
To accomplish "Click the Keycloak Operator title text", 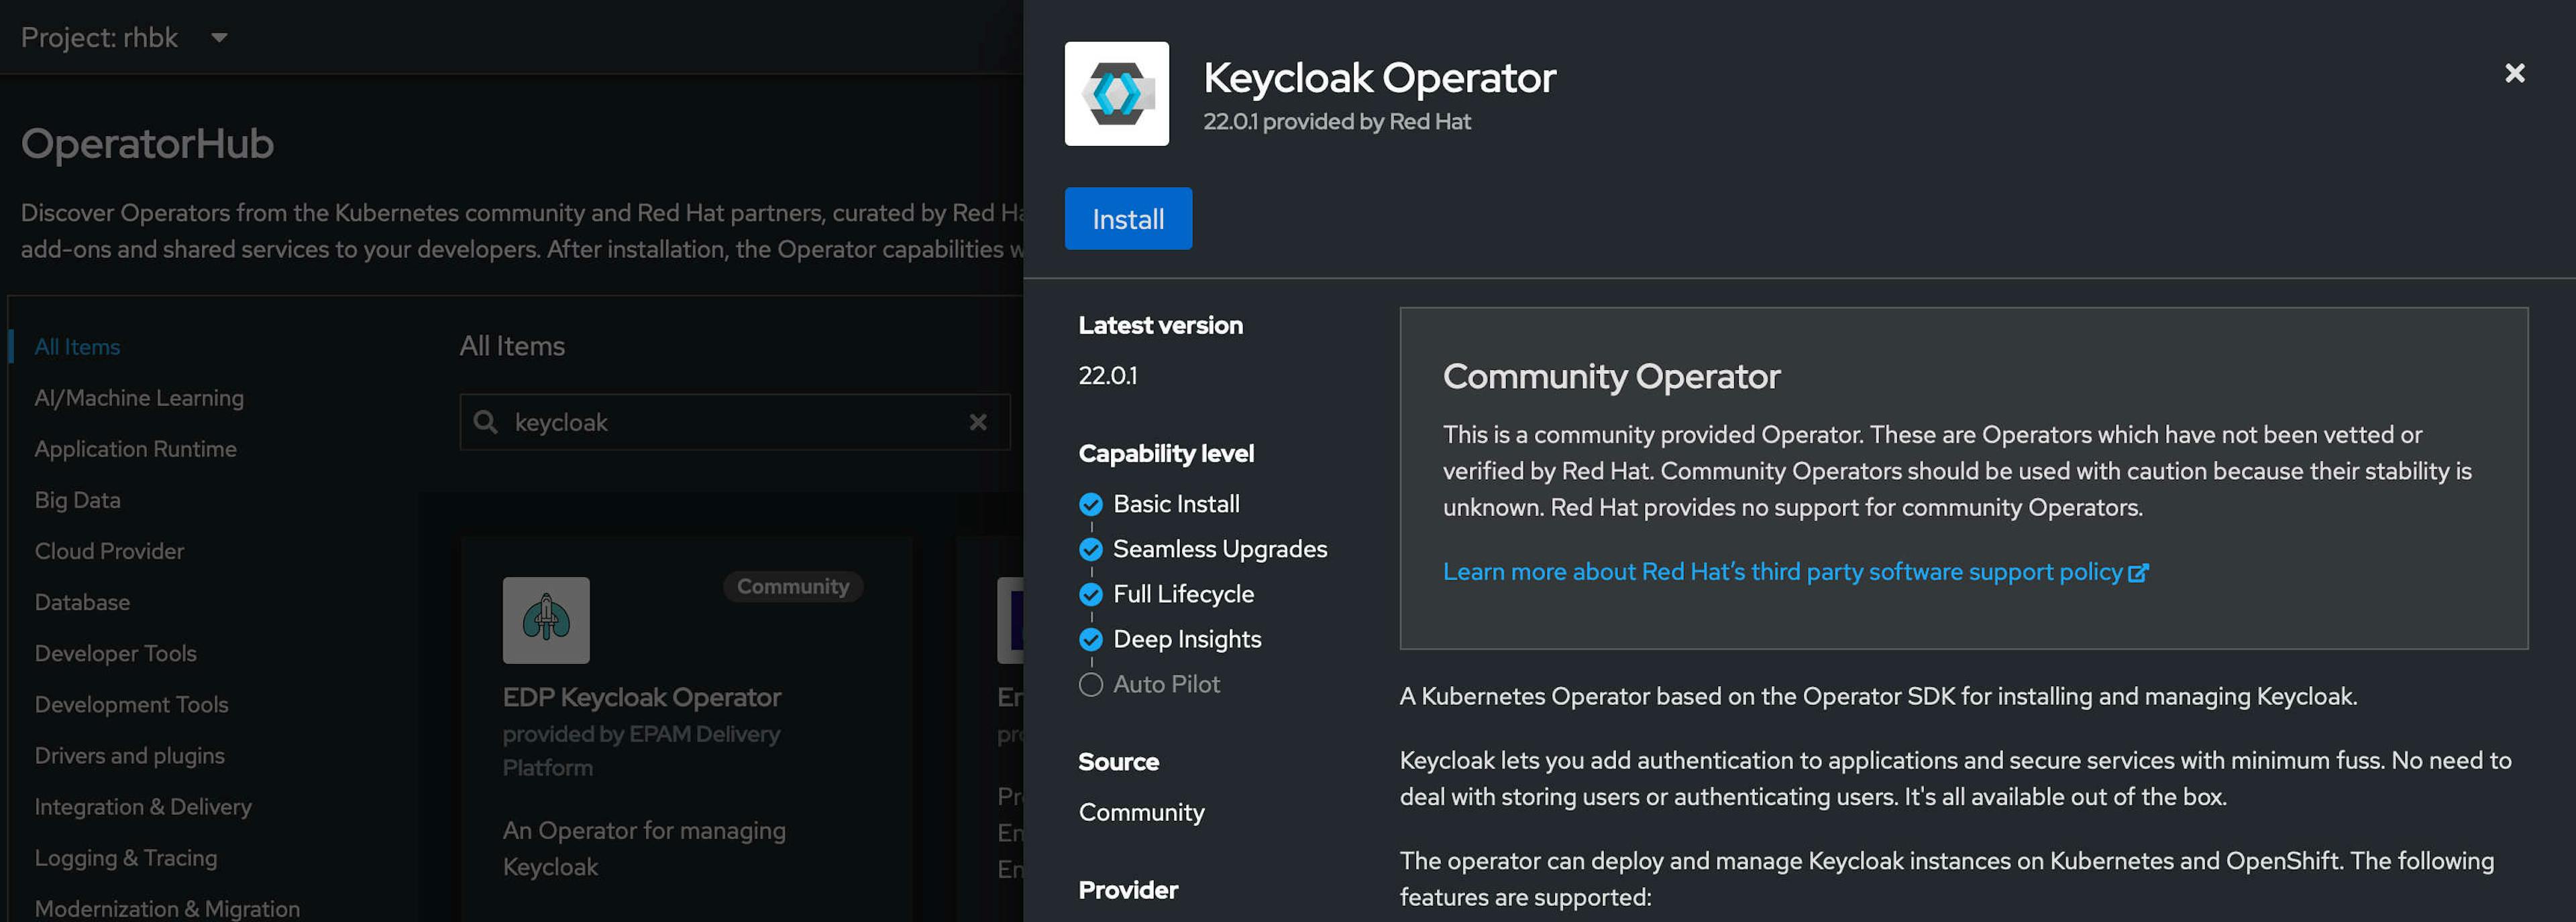I will point(1379,78).
